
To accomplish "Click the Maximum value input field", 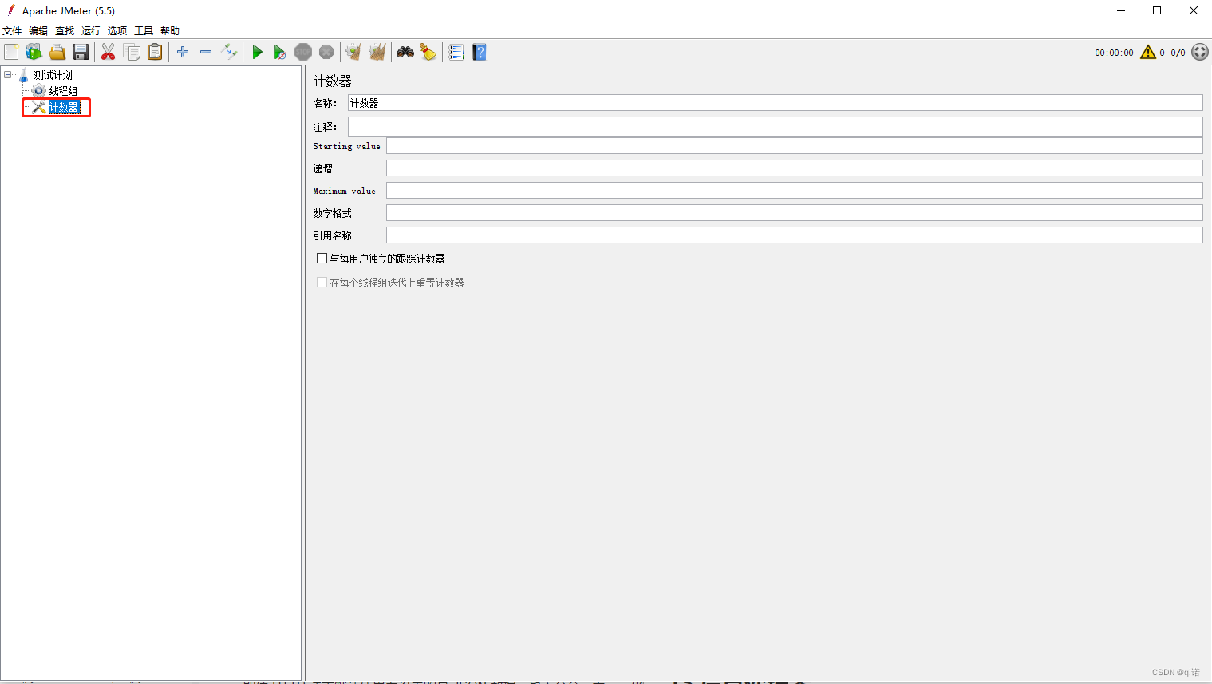I will 794,191.
